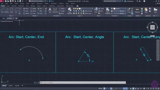Toggle 2D object snap in status bar
This screenshot has width=160, height=90.
coord(126,88)
